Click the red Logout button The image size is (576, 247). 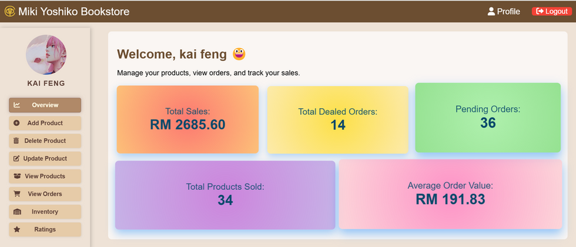[x=552, y=11]
